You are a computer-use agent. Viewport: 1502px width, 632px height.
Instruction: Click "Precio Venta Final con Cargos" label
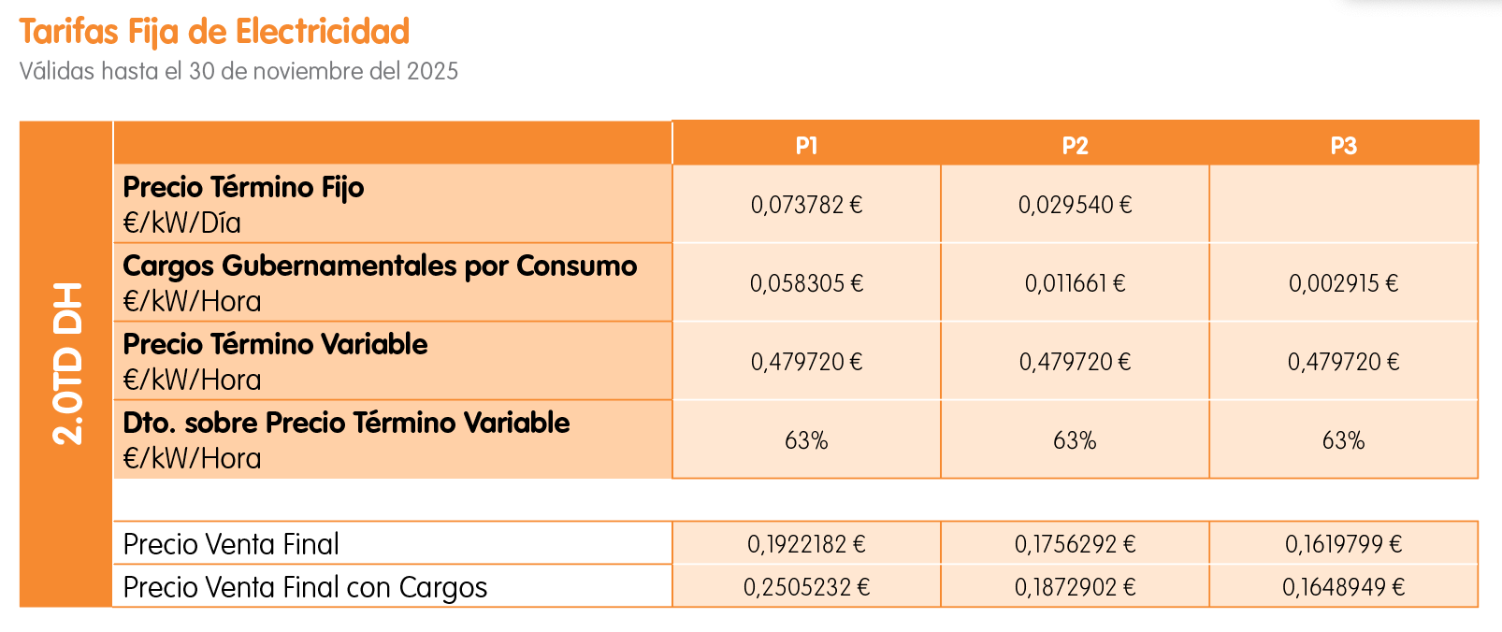305,587
